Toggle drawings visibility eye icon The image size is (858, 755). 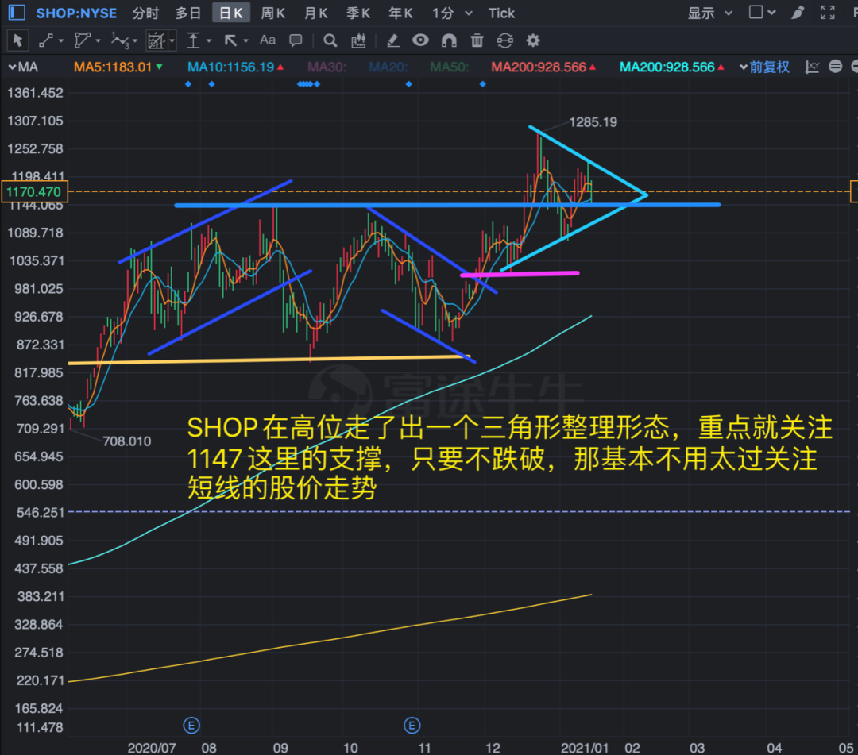click(420, 40)
